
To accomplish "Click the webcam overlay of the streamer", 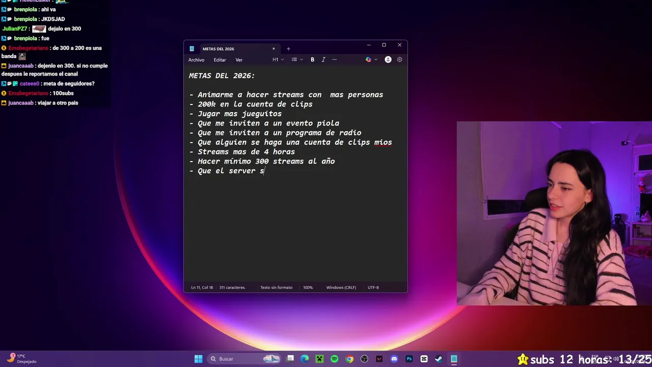I will point(554,213).
